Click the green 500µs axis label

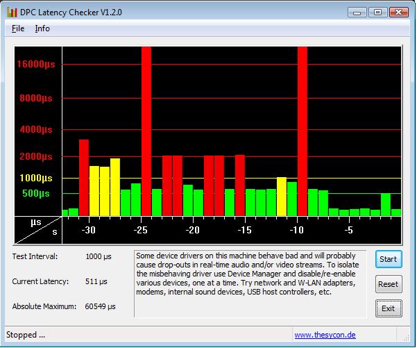[x=36, y=193]
